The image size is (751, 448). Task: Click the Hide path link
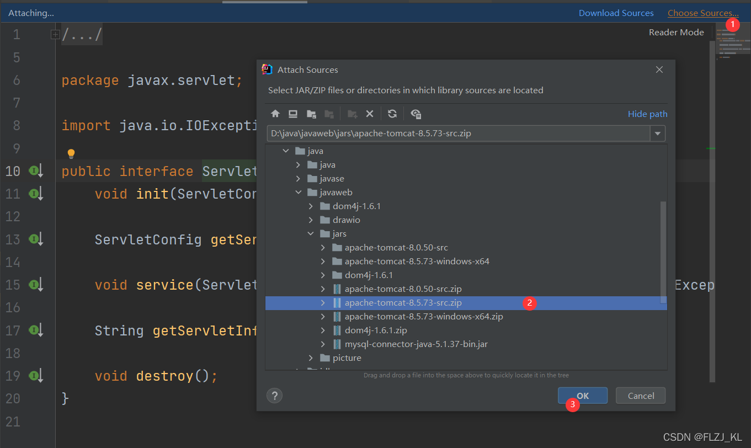[x=647, y=114]
